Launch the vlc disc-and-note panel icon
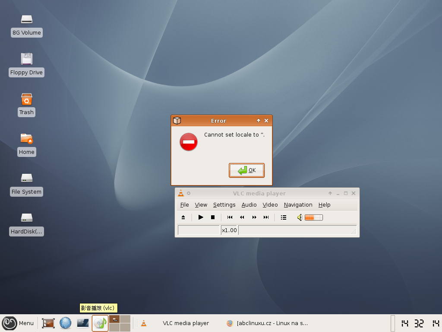 [x=100, y=323]
